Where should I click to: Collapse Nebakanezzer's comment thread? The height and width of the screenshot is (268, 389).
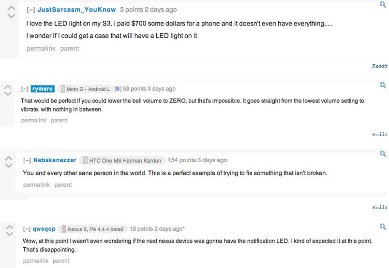pyautogui.click(x=27, y=160)
